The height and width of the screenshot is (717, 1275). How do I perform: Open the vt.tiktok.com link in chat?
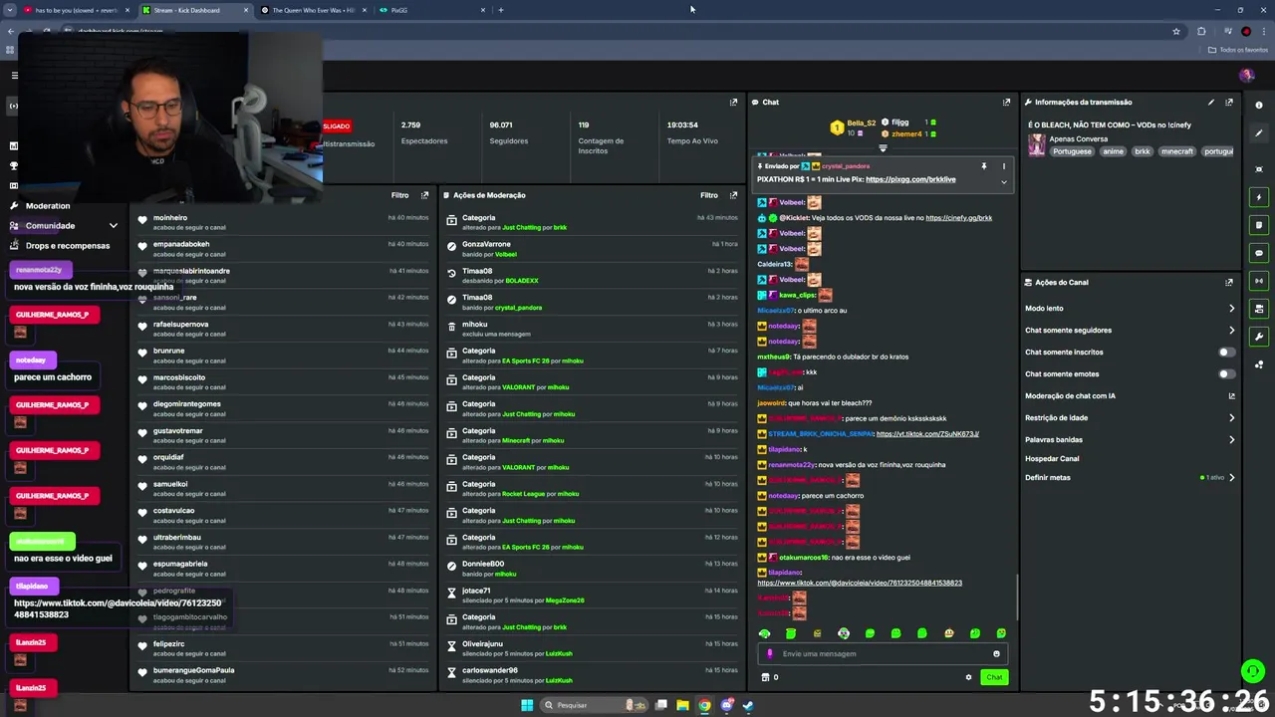tap(927, 434)
